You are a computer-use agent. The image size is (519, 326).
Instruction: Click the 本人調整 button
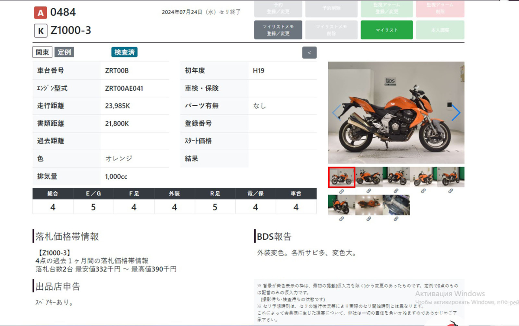click(x=440, y=30)
